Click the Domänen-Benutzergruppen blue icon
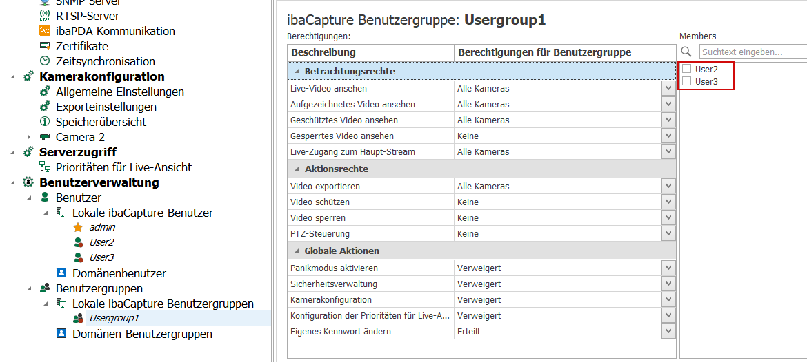 (x=61, y=333)
